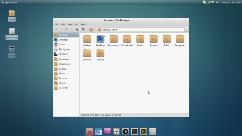Open the Templates folder icon
The height and width of the screenshot is (136, 242).
pyautogui.click(x=180, y=41)
